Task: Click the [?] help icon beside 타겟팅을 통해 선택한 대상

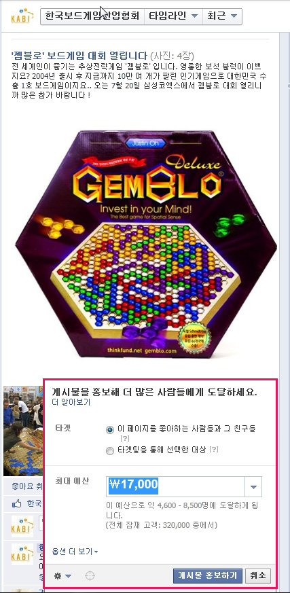Action: click(214, 450)
